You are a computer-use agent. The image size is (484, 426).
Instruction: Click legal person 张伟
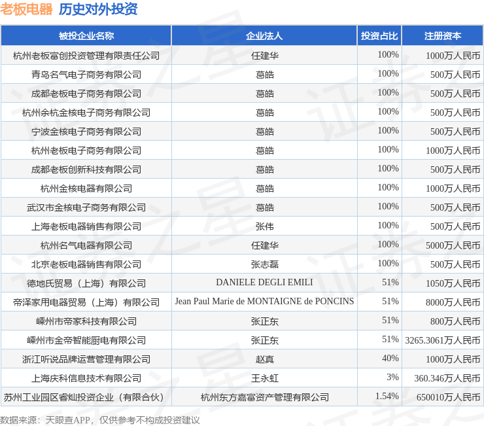[x=264, y=226]
